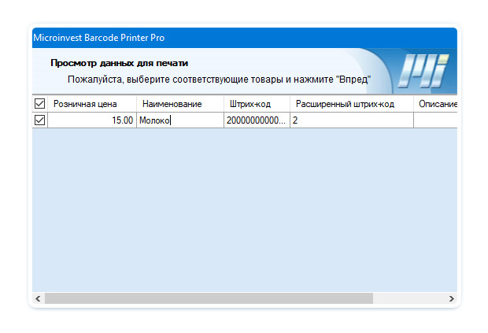The image size is (488, 333).
Task: Uncheck the checkbox for the Молоко row
Action: pyautogui.click(x=39, y=120)
